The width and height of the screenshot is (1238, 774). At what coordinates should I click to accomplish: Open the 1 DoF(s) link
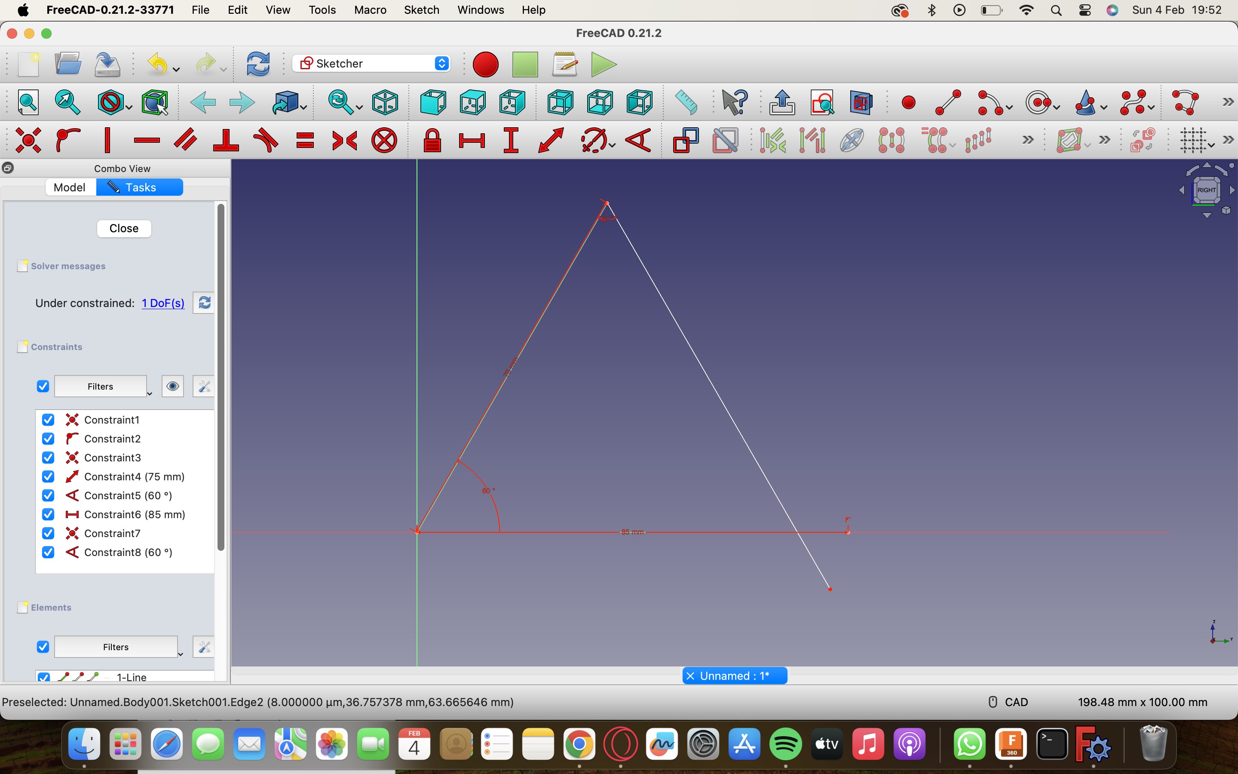pos(163,303)
